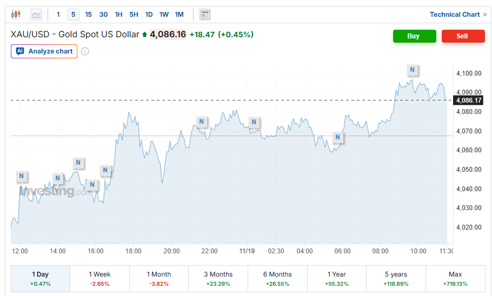Screen dimensions: 492x296
Task: Open the Technical Chart link
Action: pyautogui.click(x=457, y=15)
